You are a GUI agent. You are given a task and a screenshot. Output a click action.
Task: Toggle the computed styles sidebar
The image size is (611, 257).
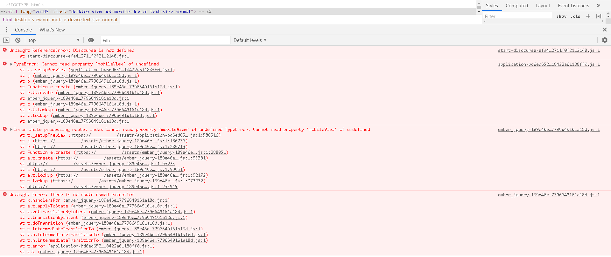[599, 16]
